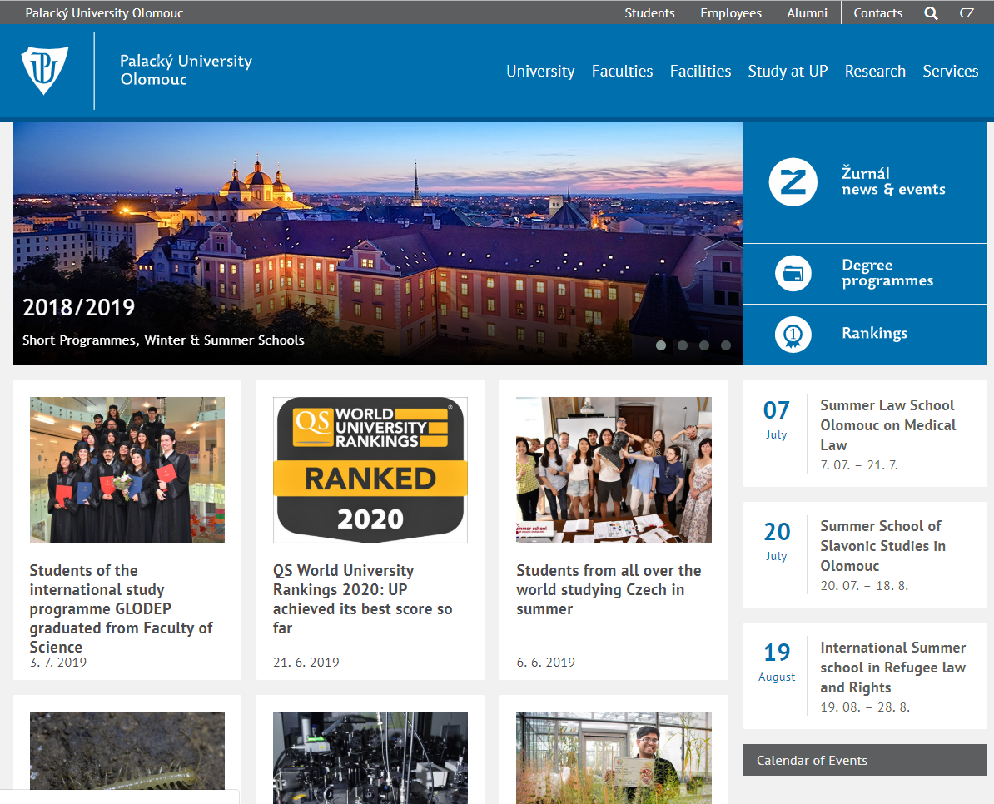The width and height of the screenshot is (994, 804).
Task: Click the 07 July date label
Action: (776, 419)
